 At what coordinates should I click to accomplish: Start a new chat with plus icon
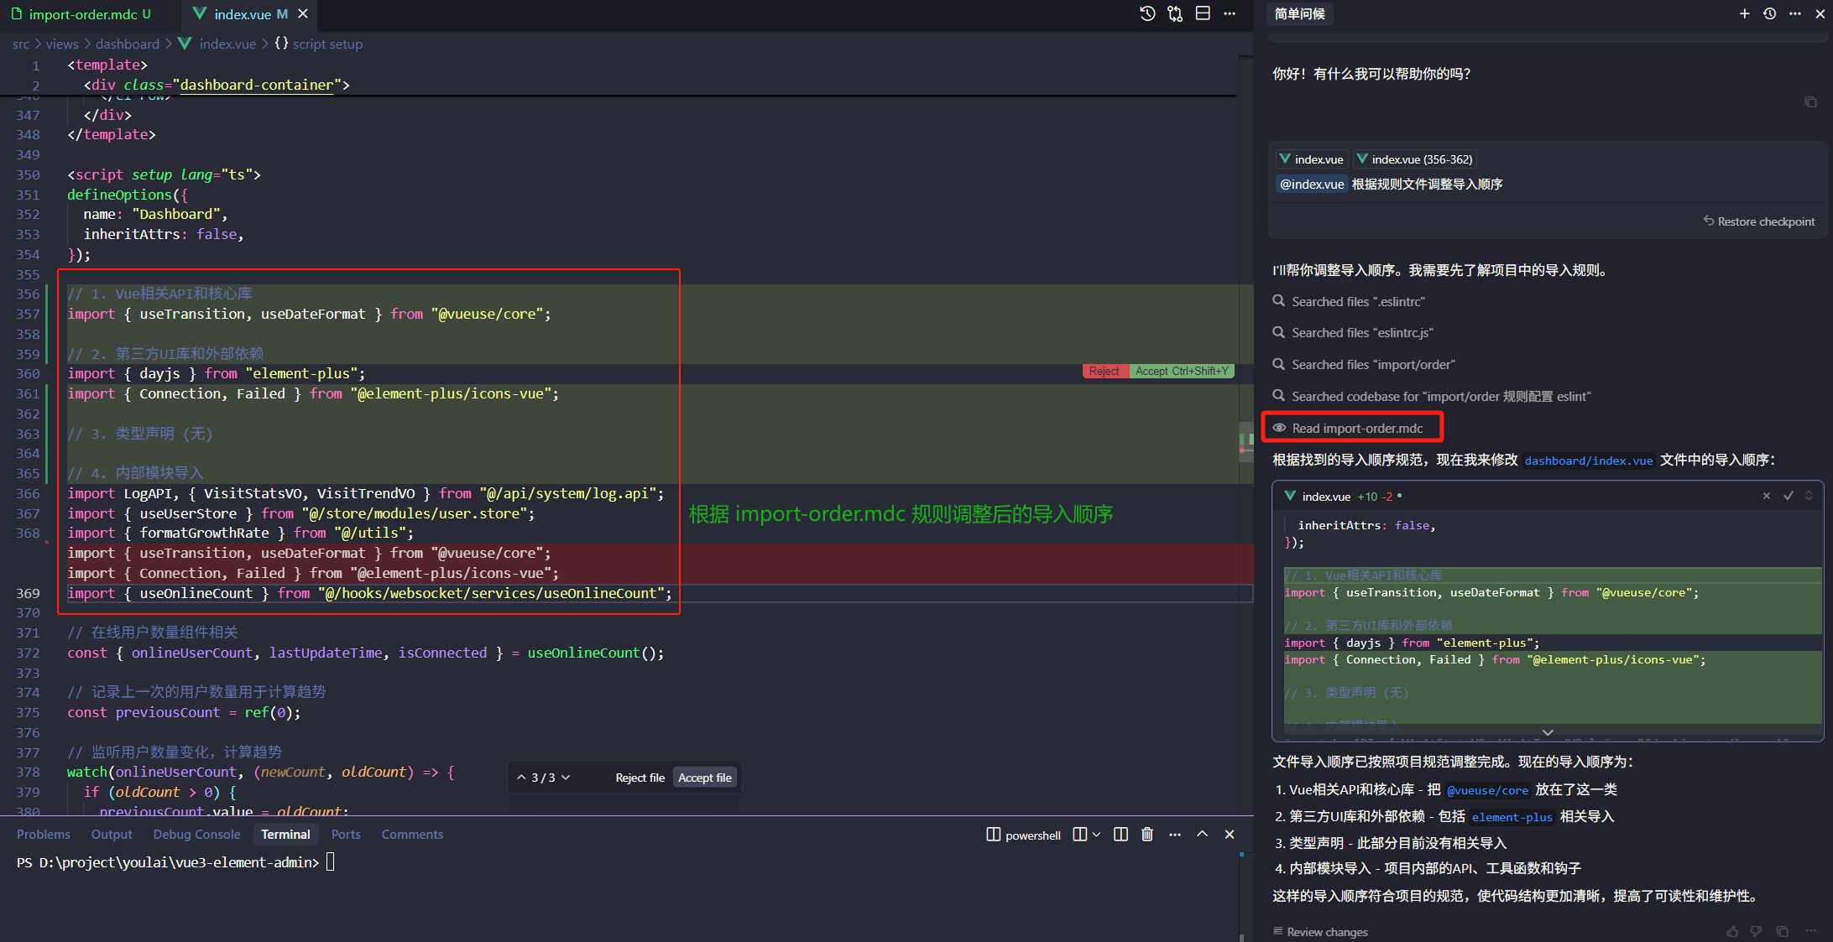pyautogui.click(x=1744, y=13)
